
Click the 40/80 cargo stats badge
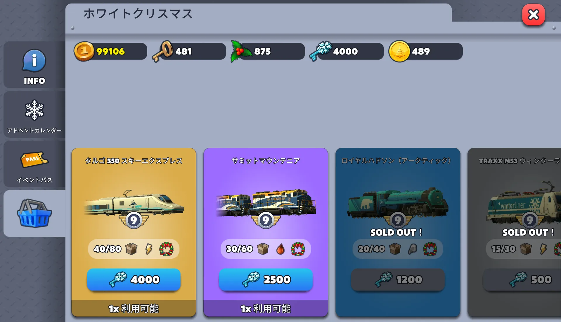(x=134, y=249)
